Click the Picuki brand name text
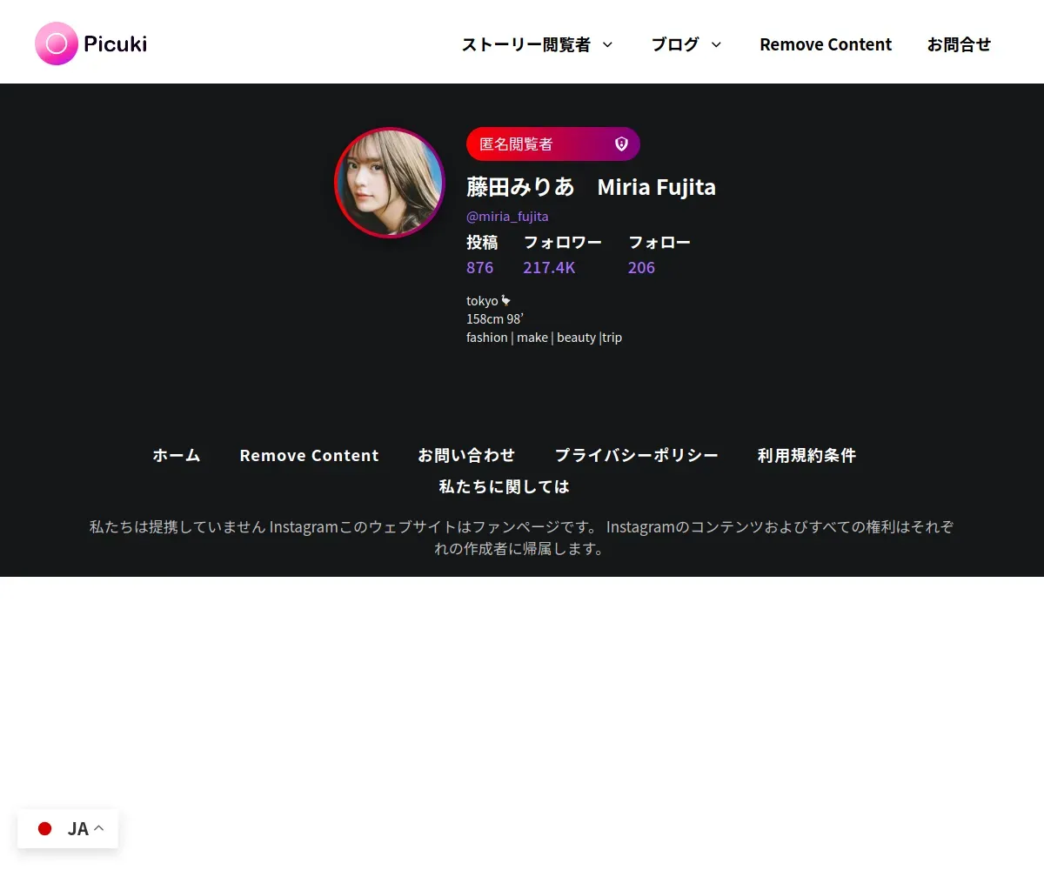The width and height of the screenshot is (1044, 870). tap(115, 43)
